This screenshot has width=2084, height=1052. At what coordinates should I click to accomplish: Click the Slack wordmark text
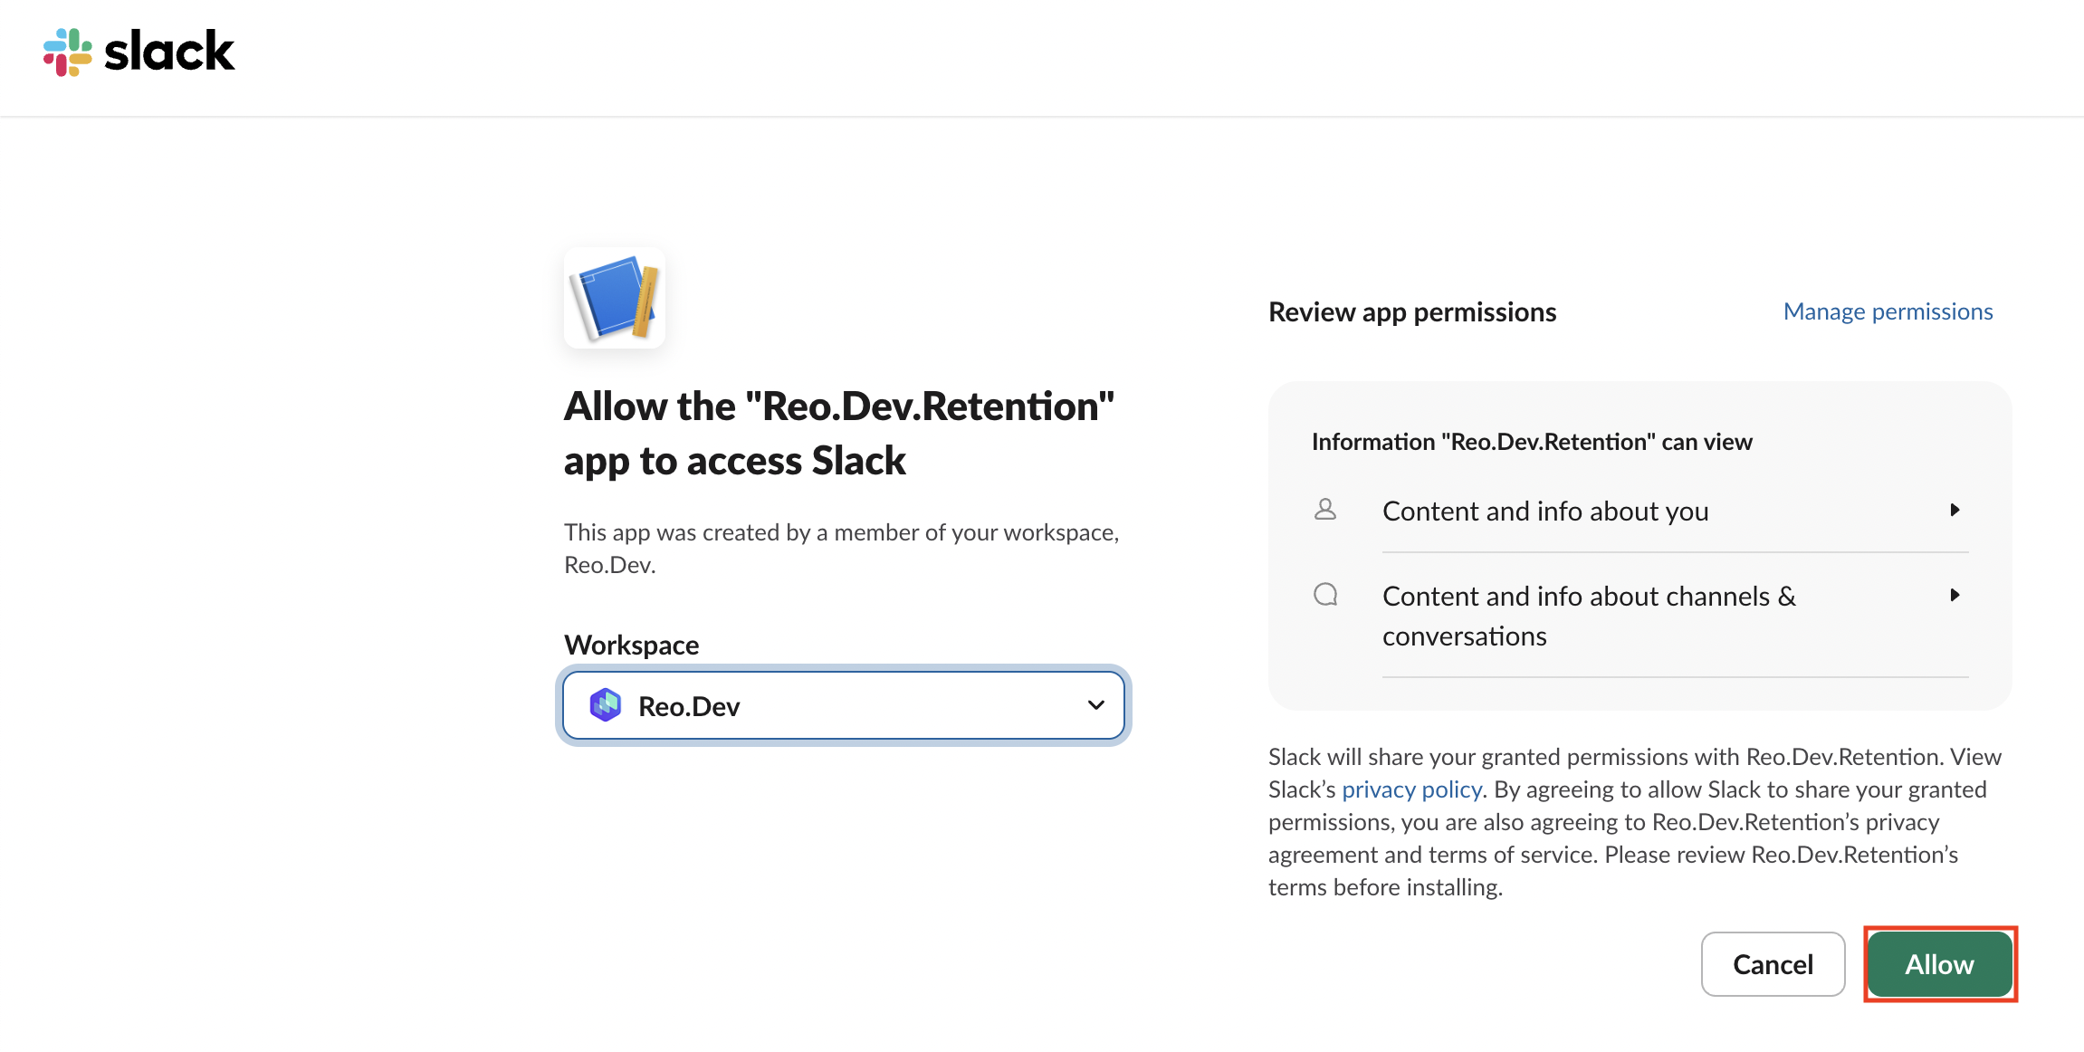[169, 52]
